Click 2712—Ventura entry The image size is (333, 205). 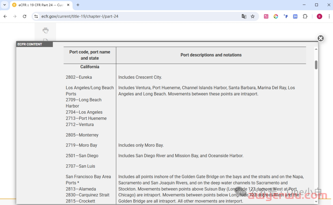pyautogui.click(x=80, y=124)
